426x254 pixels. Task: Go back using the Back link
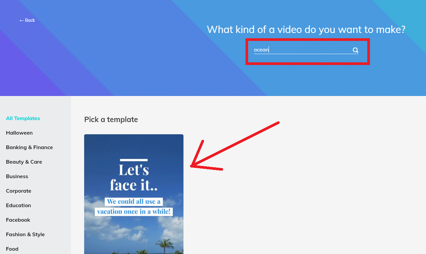(x=27, y=20)
